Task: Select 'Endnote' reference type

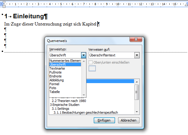Action: (65, 76)
